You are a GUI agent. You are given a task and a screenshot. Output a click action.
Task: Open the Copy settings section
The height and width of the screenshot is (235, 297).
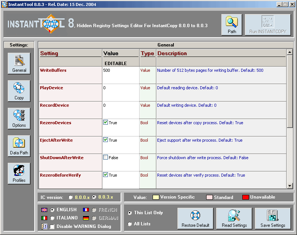point(19,91)
